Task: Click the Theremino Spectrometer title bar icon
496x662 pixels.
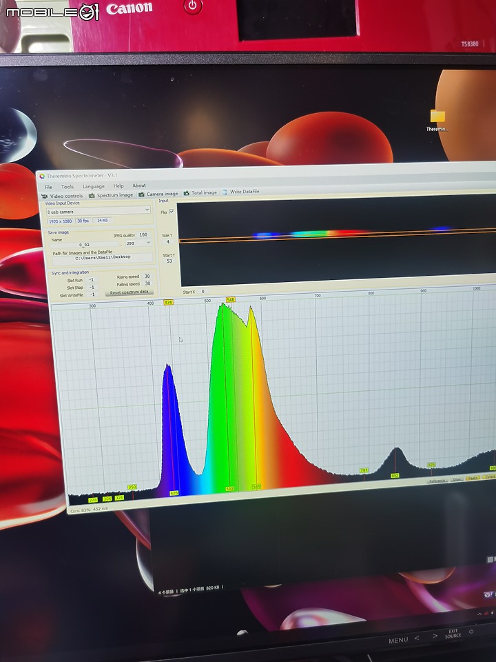Action: point(42,176)
